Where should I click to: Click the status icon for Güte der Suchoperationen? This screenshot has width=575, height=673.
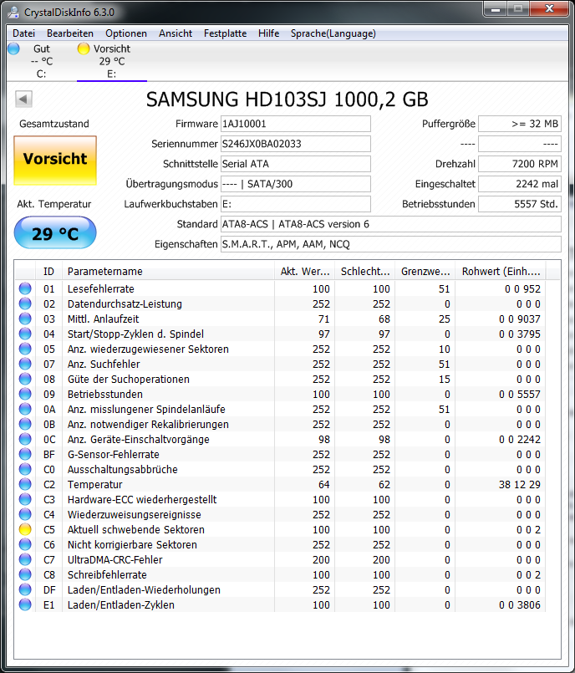tap(25, 379)
